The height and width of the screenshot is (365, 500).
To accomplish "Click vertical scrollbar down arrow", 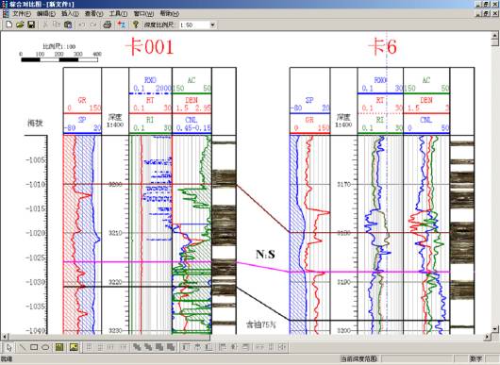I will tap(494, 328).
